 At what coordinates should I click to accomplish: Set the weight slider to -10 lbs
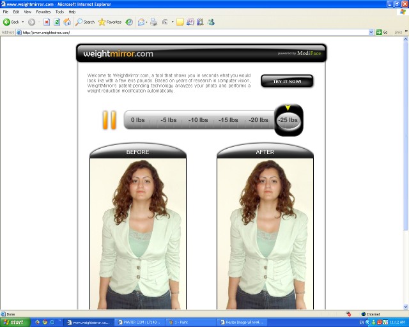click(x=198, y=120)
